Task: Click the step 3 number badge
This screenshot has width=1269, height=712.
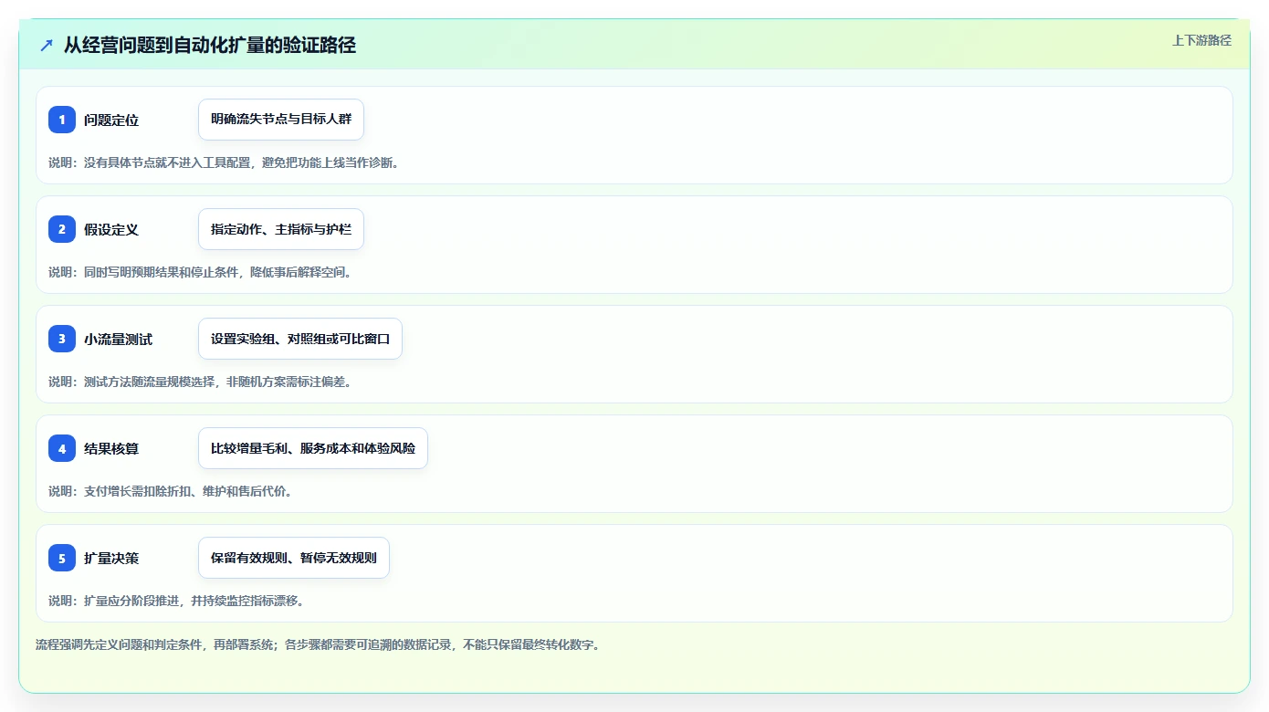Action: (62, 339)
